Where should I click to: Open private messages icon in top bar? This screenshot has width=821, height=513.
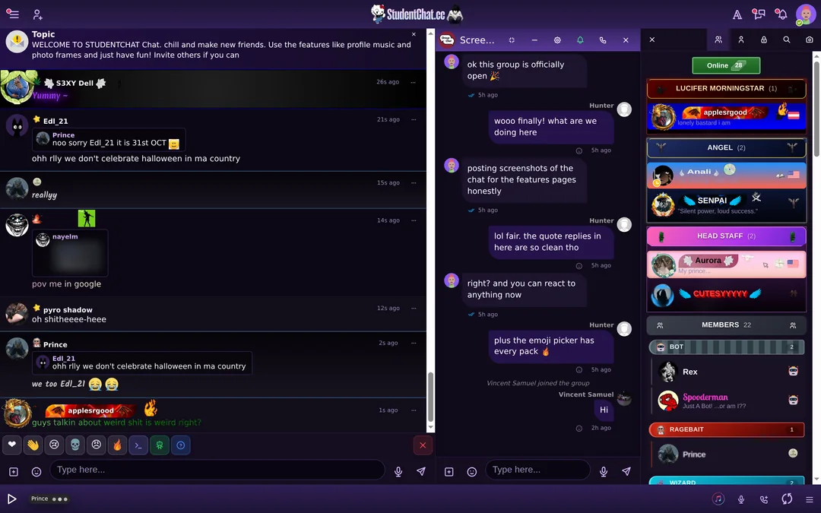[759, 14]
